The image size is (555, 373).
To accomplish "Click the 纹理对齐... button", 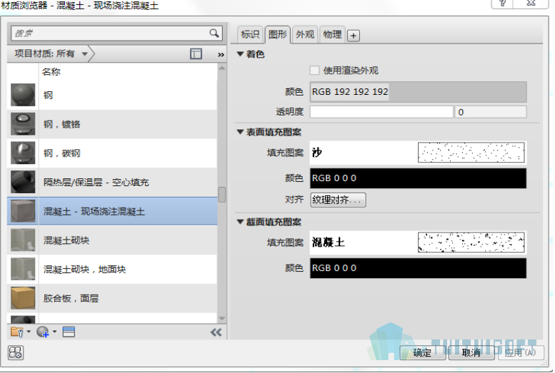I will click(338, 200).
